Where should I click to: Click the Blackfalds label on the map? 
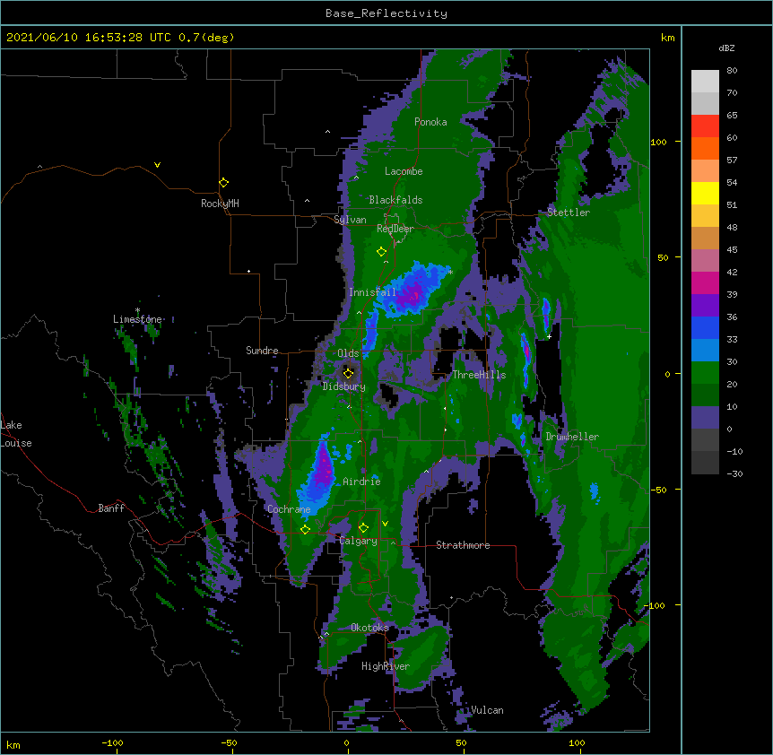(395, 200)
